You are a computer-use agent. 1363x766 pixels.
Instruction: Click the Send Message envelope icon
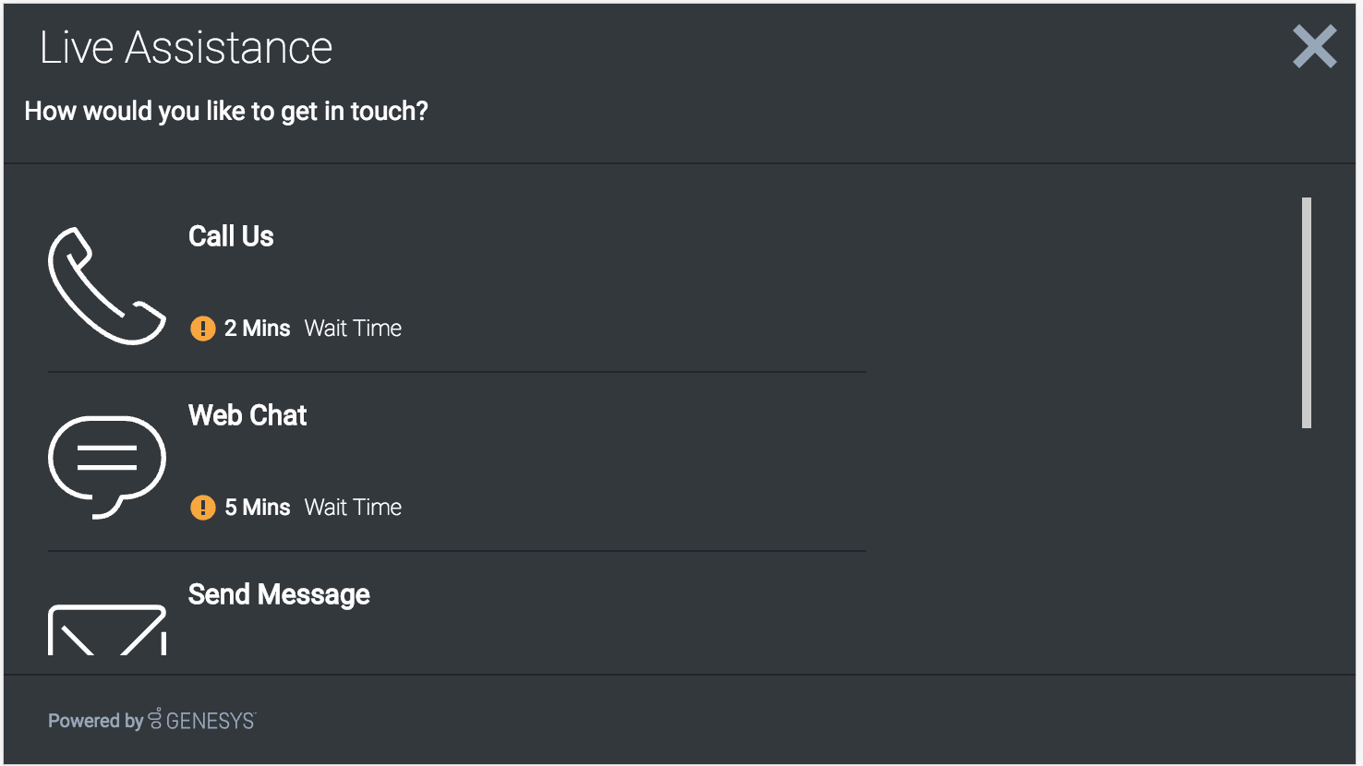coord(106,630)
